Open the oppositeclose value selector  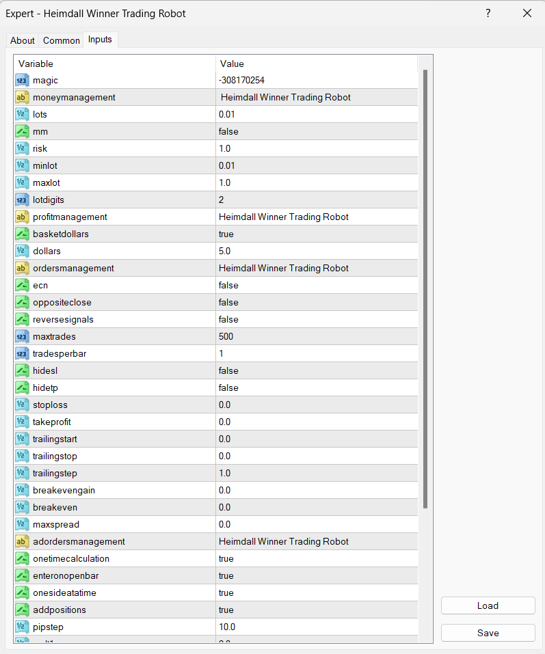316,303
